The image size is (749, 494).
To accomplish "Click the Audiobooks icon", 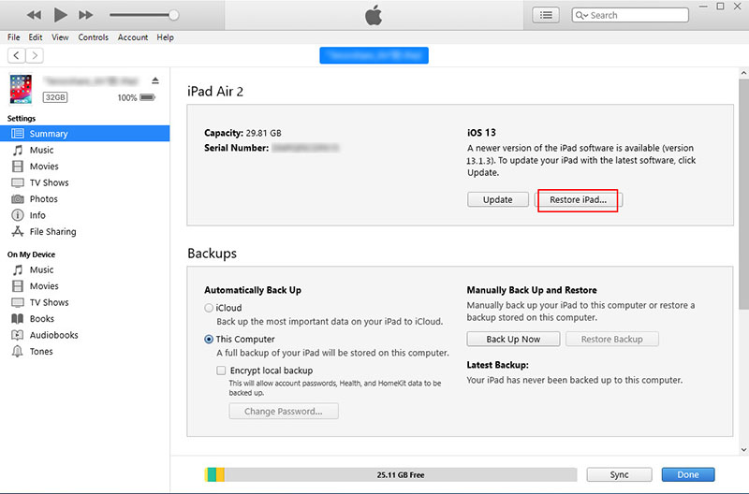I will coord(18,335).
